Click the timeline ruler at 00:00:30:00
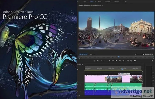The image size is (155, 99). (x=135, y=68)
